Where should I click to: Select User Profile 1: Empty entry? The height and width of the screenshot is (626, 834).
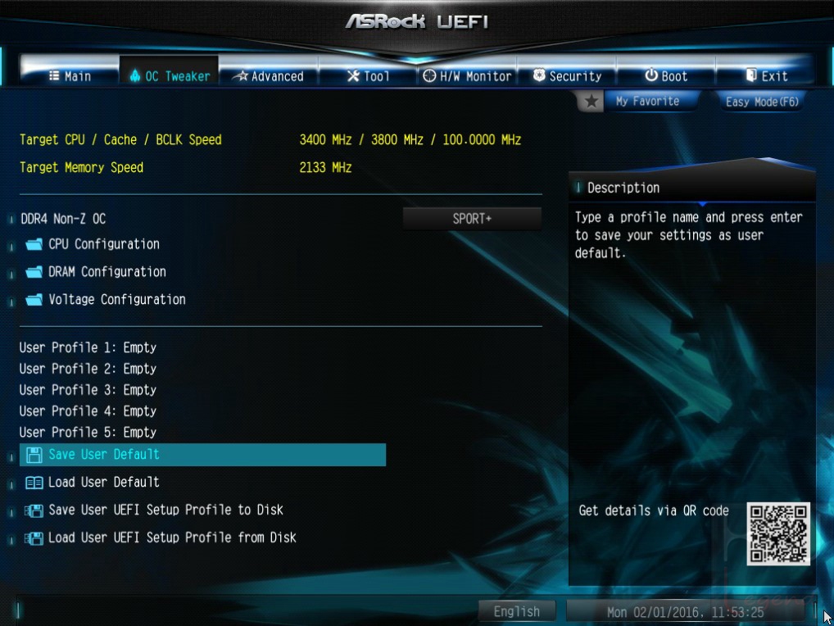88,347
